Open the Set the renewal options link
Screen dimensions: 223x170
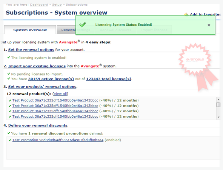[31, 50]
